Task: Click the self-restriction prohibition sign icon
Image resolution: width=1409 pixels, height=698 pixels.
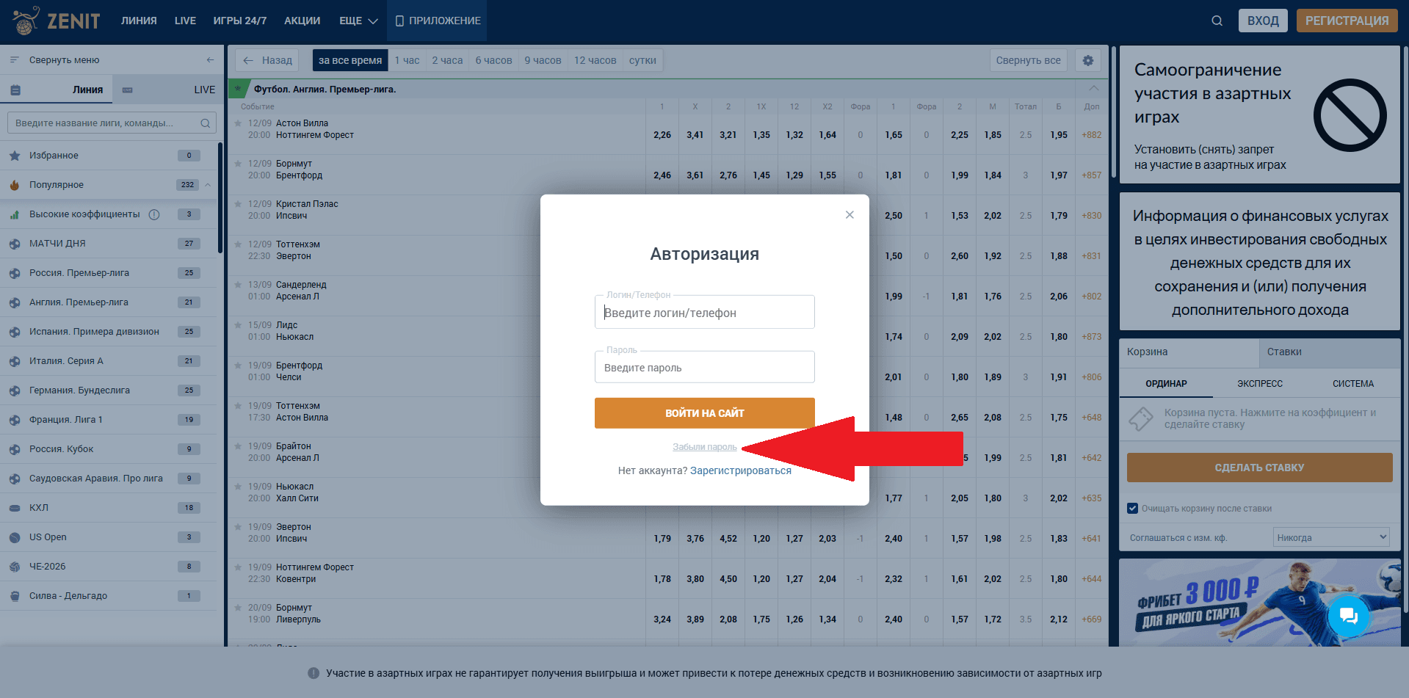Action: click(1350, 115)
